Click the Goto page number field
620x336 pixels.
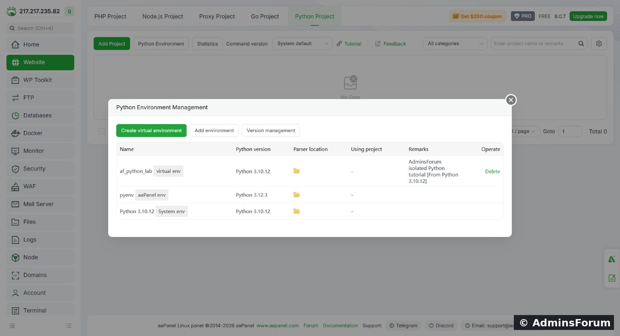point(570,131)
